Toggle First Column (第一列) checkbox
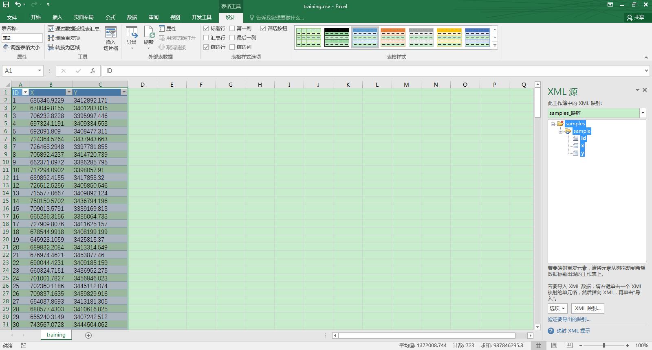The height and width of the screenshot is (350, 652). pos(232,28)
